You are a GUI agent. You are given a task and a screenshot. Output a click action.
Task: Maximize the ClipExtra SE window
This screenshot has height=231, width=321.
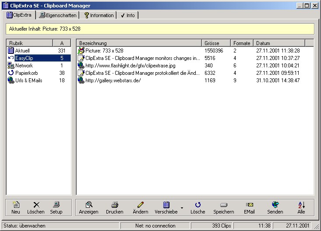[x=307, y=6]
